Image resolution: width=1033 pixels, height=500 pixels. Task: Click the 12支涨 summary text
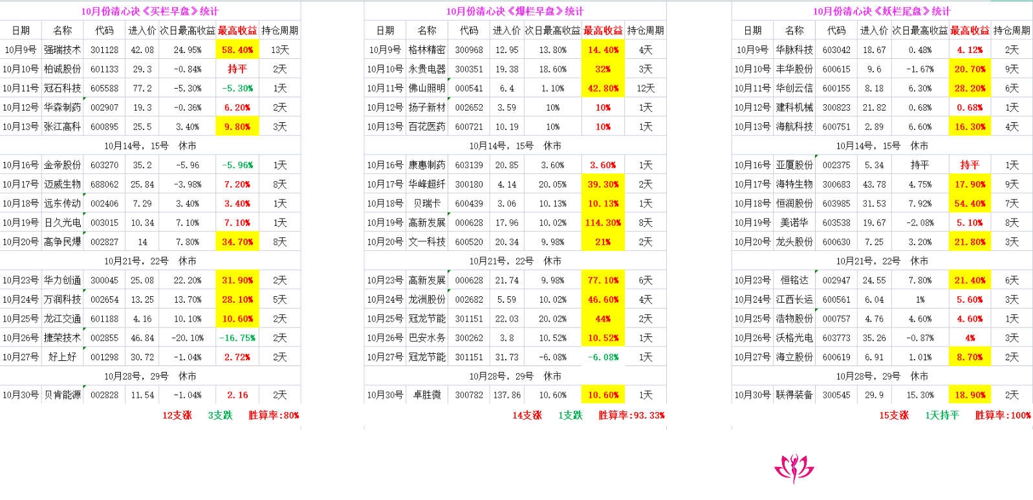coord(177,415)
